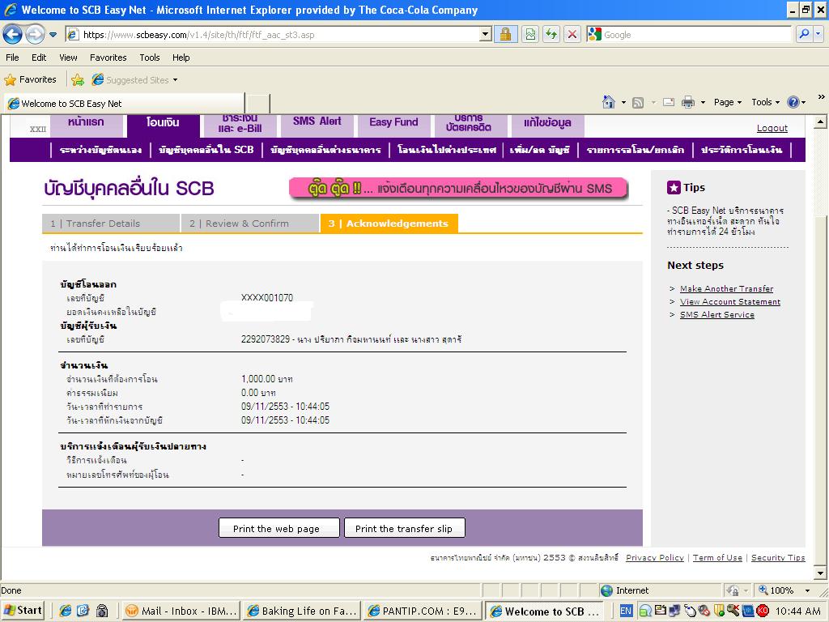Open the SMS Alert Service link
Viewport: 829px width, 622px height.
click(717, 315)
